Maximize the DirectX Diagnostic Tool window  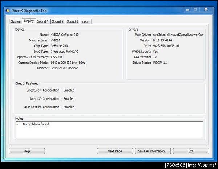[x=195, y=9]
